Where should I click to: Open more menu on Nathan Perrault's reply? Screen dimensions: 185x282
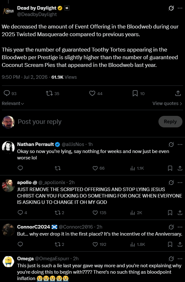click(x=180, y=144)
